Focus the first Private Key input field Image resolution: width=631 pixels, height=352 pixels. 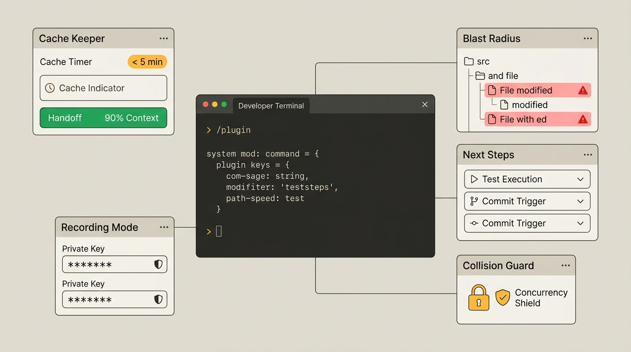[115, 264]
